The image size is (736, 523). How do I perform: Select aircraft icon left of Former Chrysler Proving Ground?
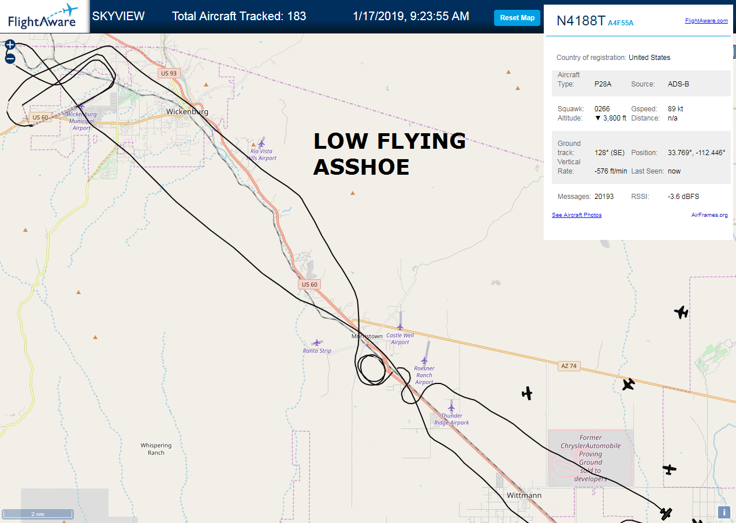point(526,393)
